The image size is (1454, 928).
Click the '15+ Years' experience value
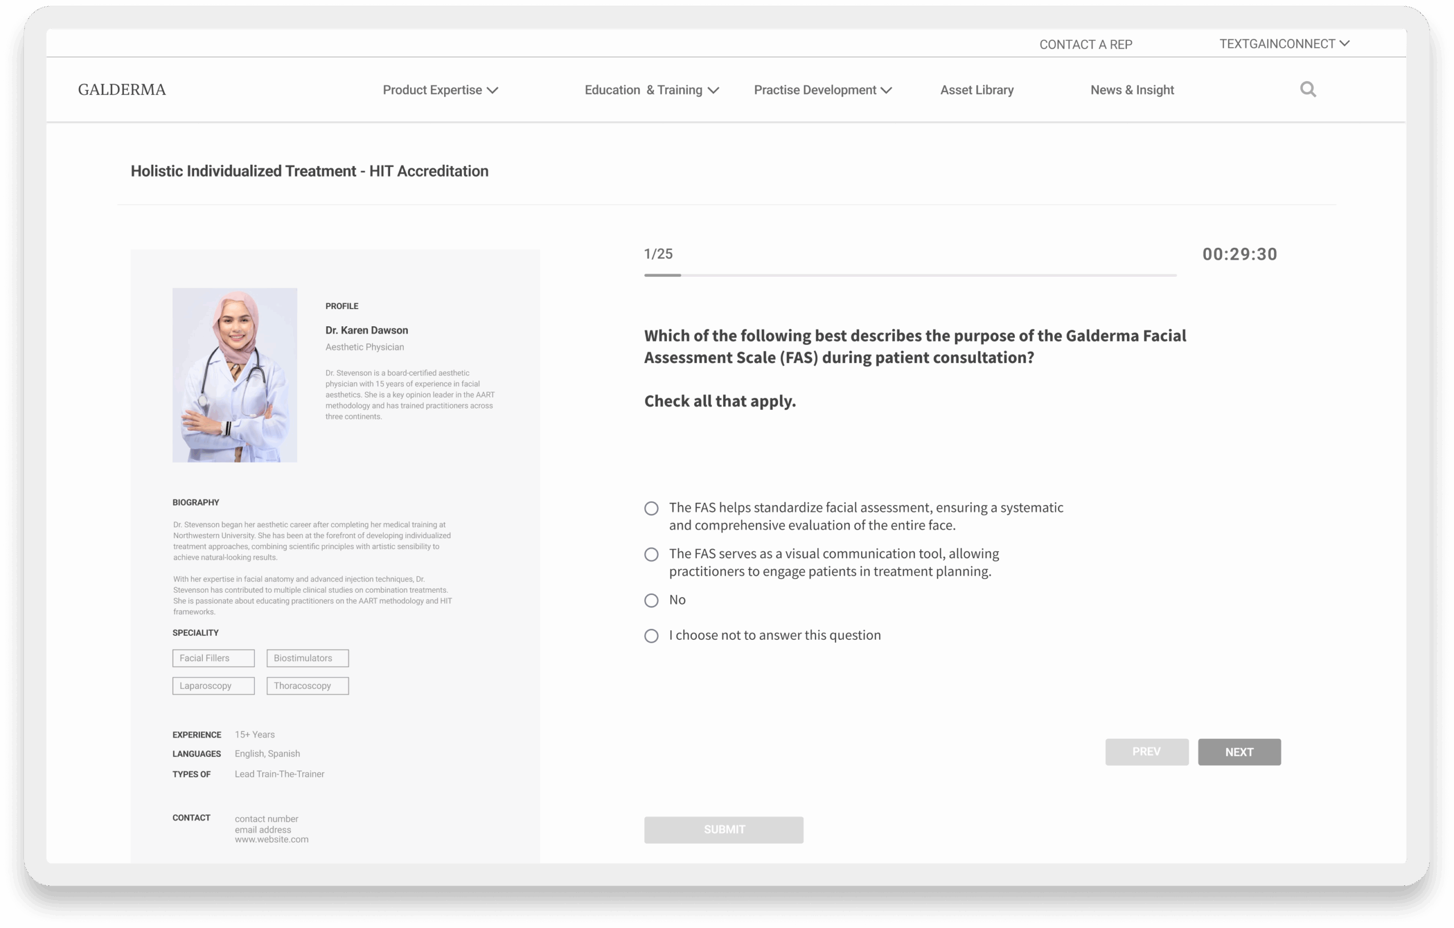coord(255,735)
